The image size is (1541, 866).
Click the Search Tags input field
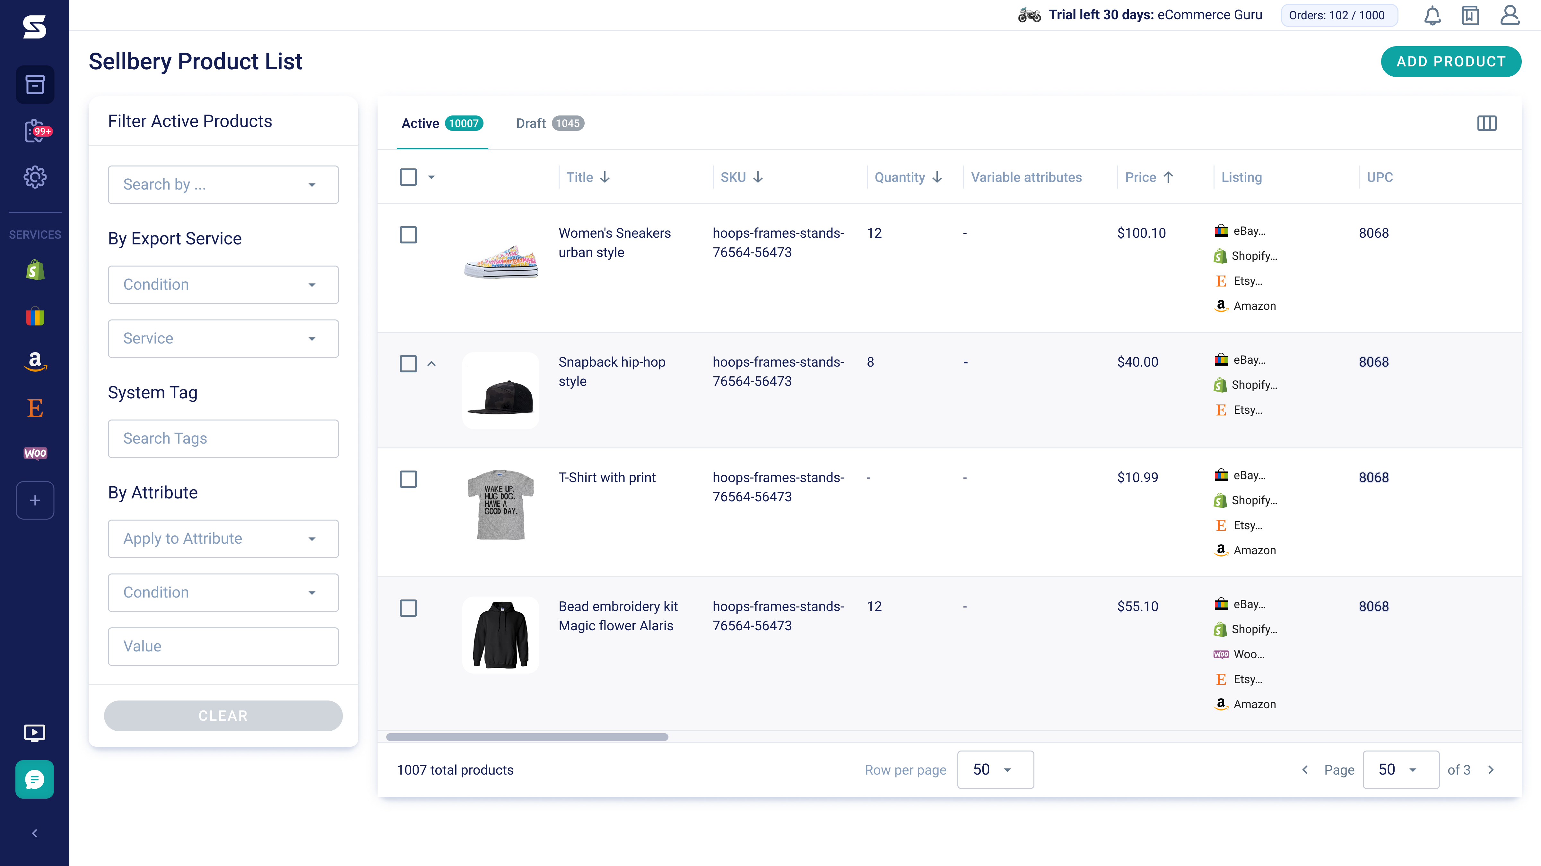click(223, 438)
